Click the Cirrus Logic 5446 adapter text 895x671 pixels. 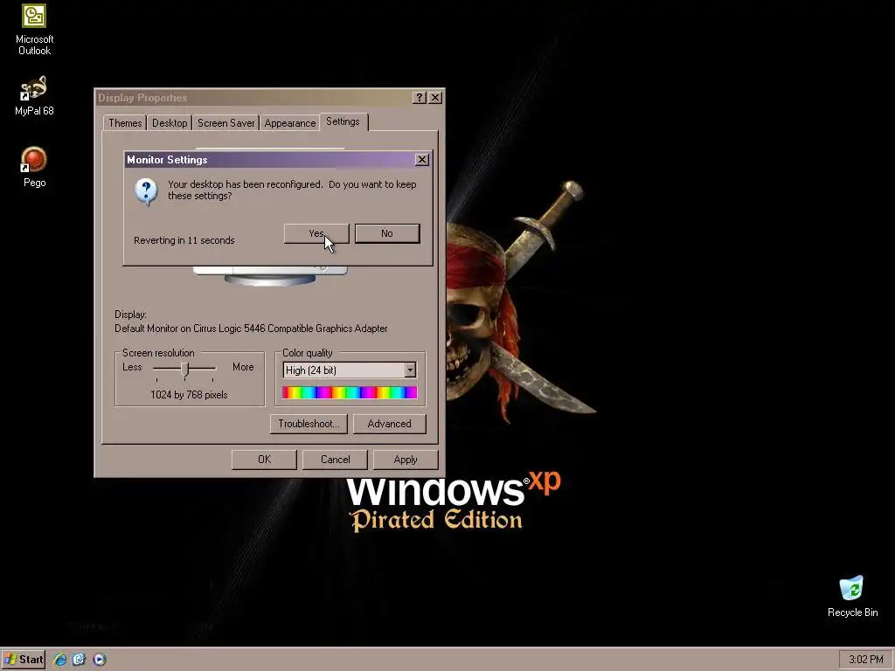pyautogui.click(x=251, y=329)
